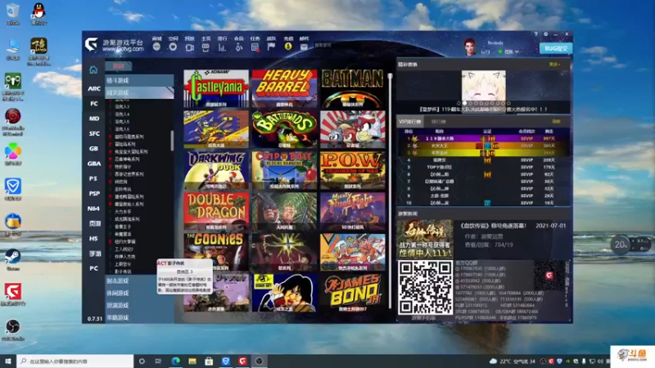Open the home icon in left sidebar
This screenshot has height=368, width=655.
click(x=93, y=70)
